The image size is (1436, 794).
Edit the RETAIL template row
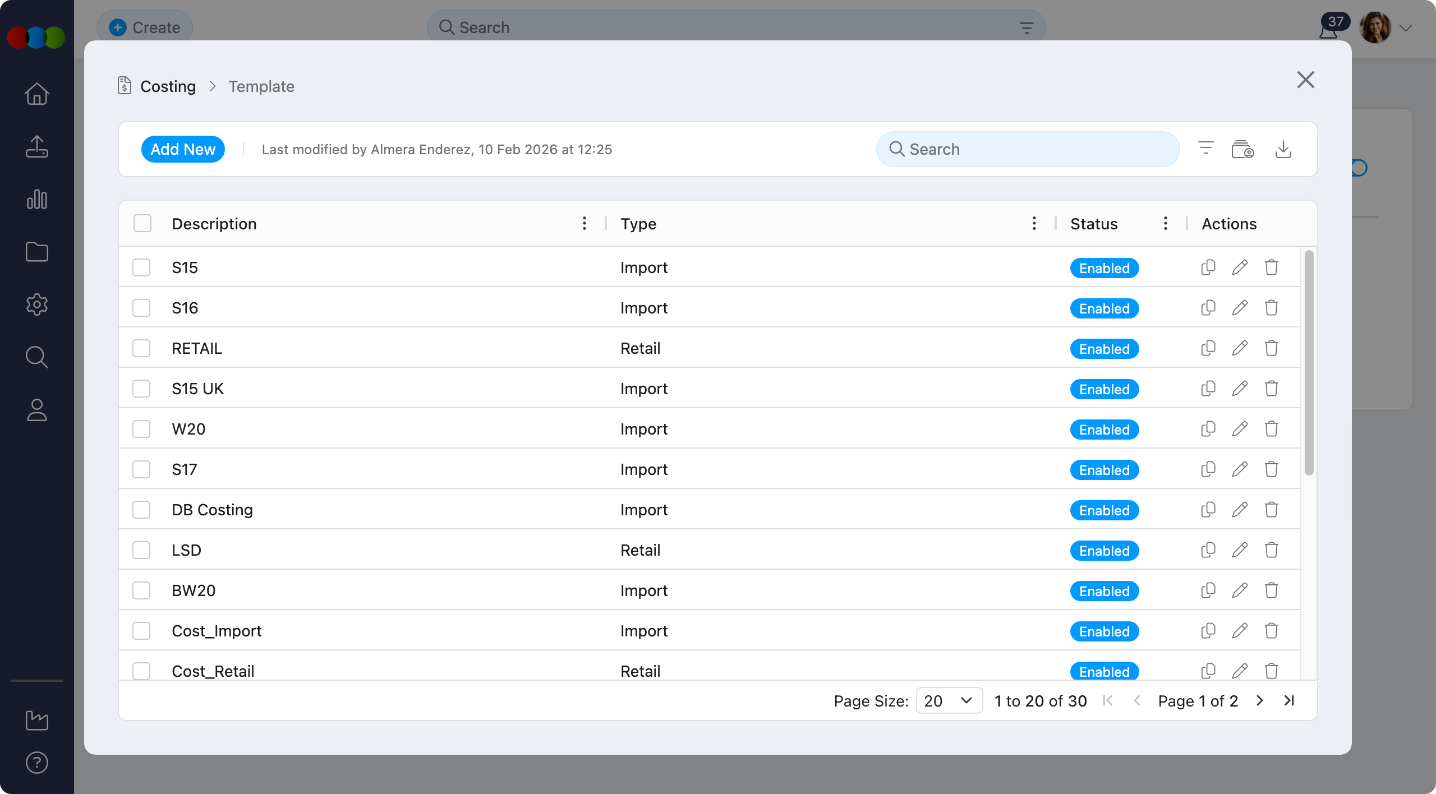click(x=1240, y=348)
